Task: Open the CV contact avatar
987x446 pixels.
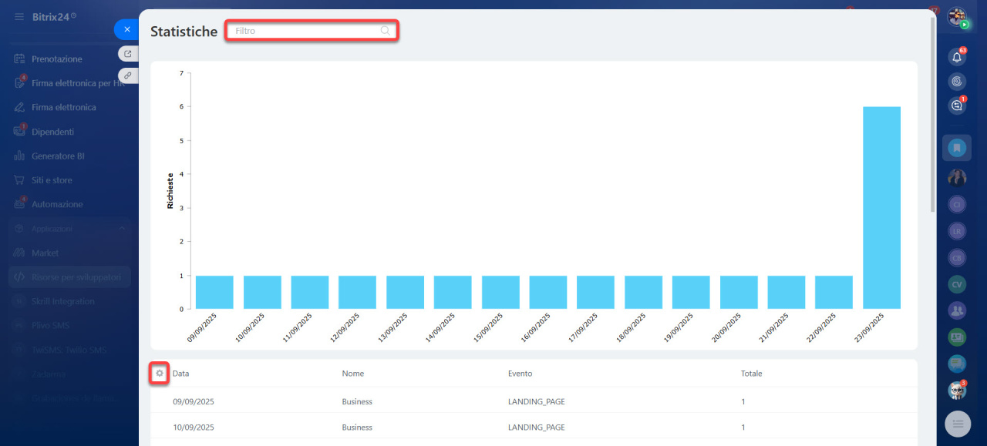Action: pyautogui.click(x=957, y=284)
